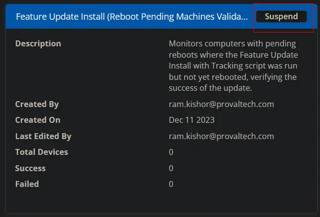Click the Created By email address
This screenshot has height=217, width=320.
coord(221,105)
